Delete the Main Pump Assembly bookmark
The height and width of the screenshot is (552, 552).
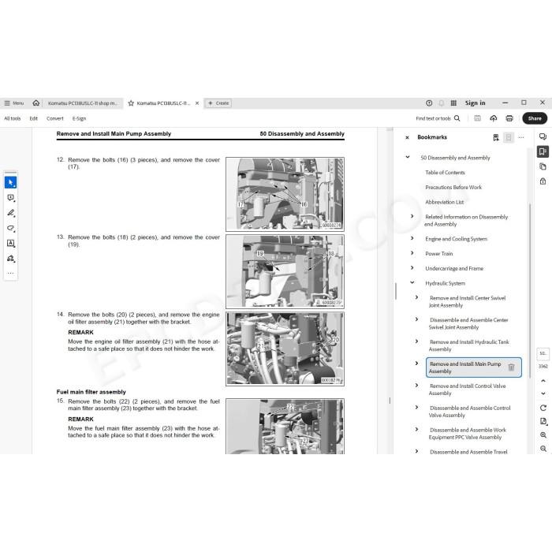[x=511, y=367]
